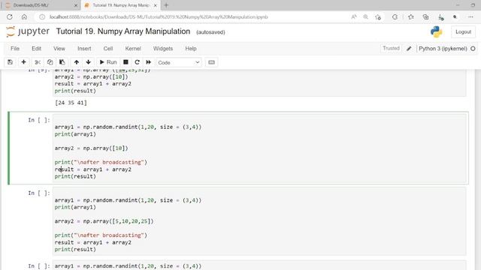
Task: Restart the kernel icon
Action: tap(137, 62)
